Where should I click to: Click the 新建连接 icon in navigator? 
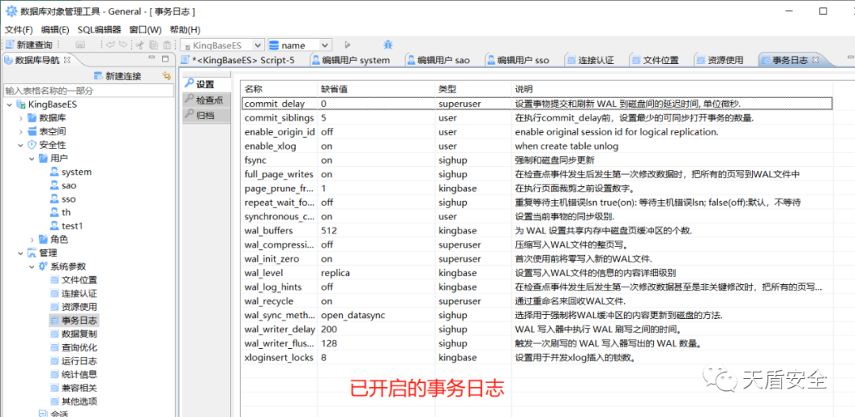tap(116, 76)
